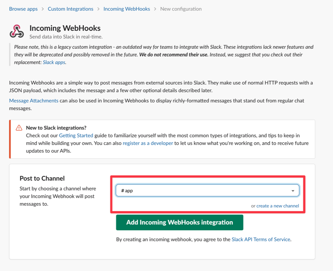Image resolution: width=333 pixels, height=271 pixels.
Task: Click the Incoming WebHooks page title
Action: coord(65,28)
